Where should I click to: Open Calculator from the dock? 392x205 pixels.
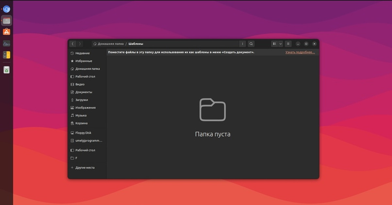click(x=7, y=55)
